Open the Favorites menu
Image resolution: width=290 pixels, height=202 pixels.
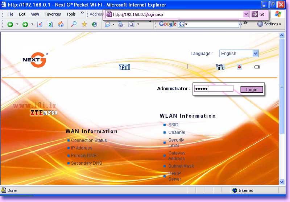53,14
